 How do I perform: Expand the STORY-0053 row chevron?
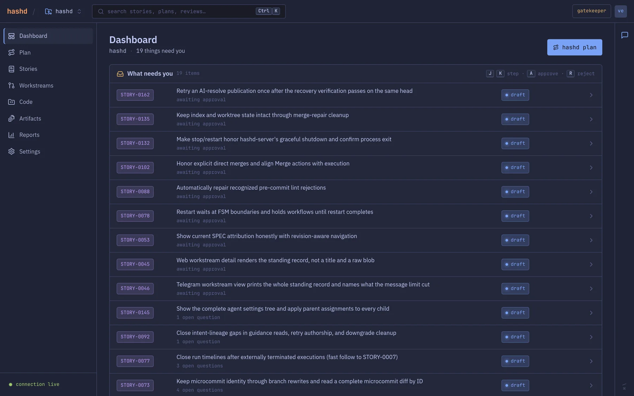coord(591,240)
